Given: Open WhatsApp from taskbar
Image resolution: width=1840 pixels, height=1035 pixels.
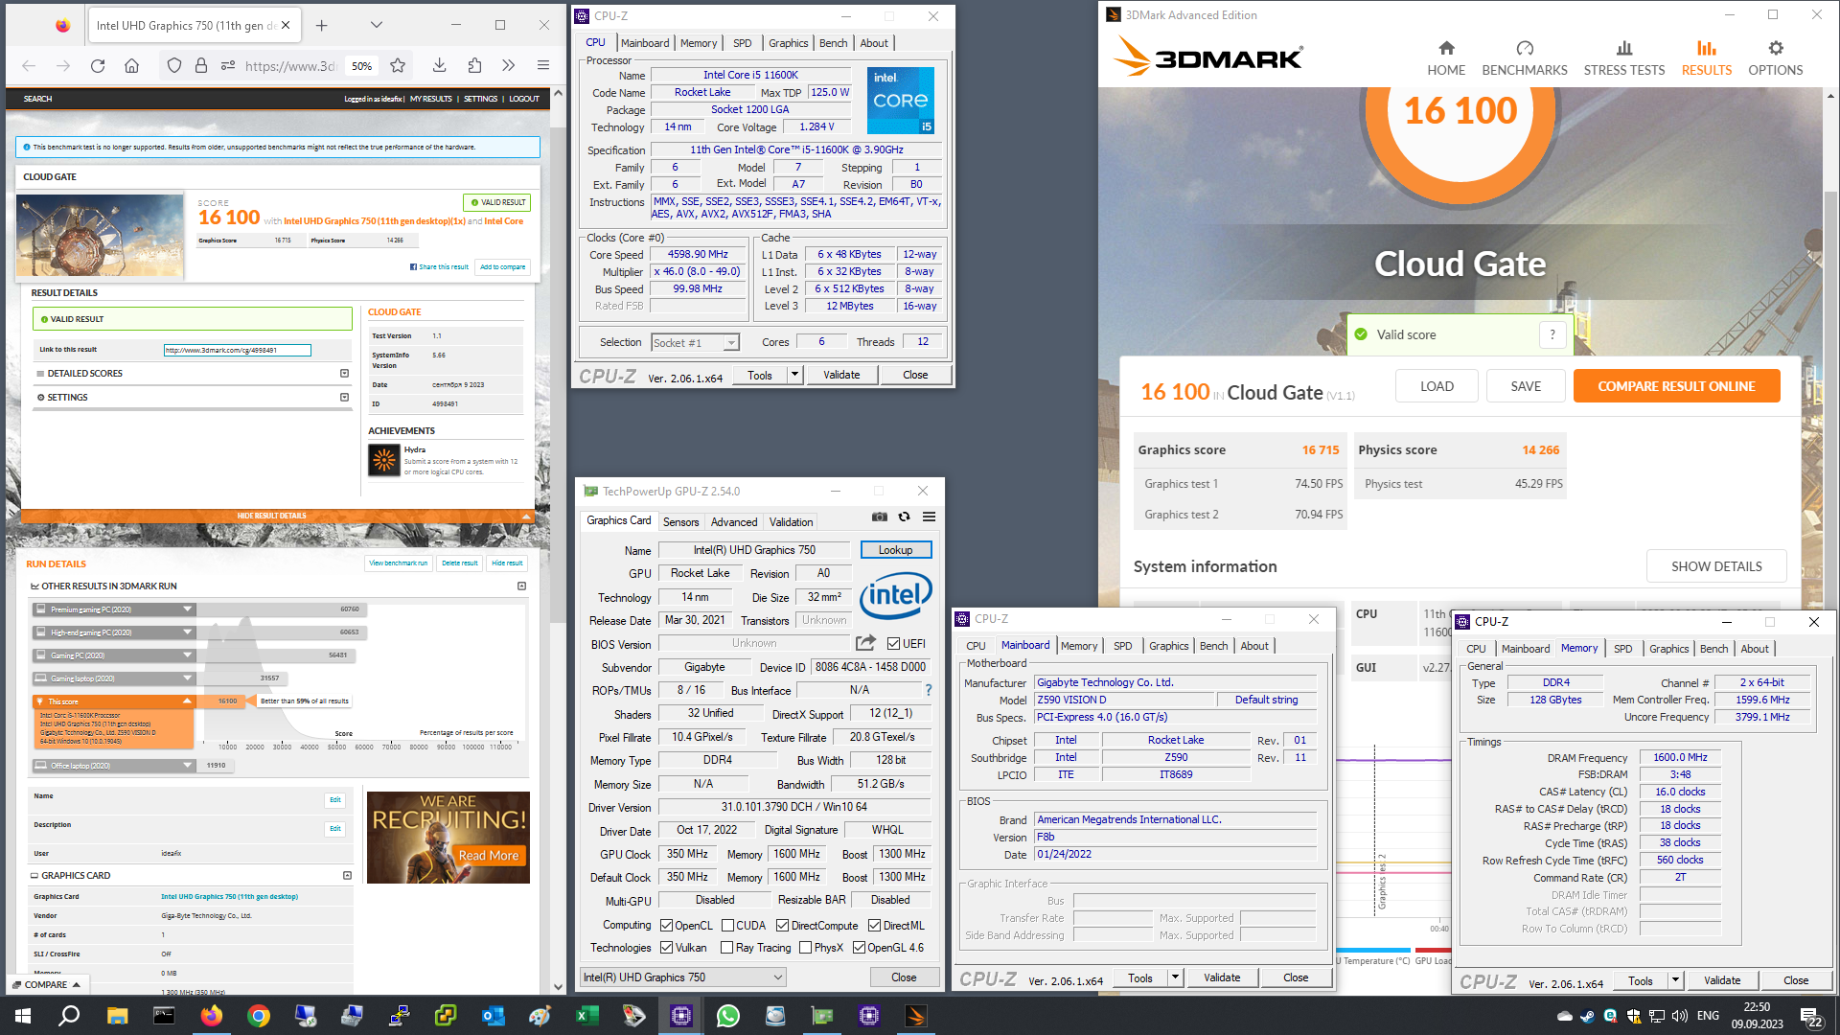Looking at the screenshot, I should click(728, 1016).
